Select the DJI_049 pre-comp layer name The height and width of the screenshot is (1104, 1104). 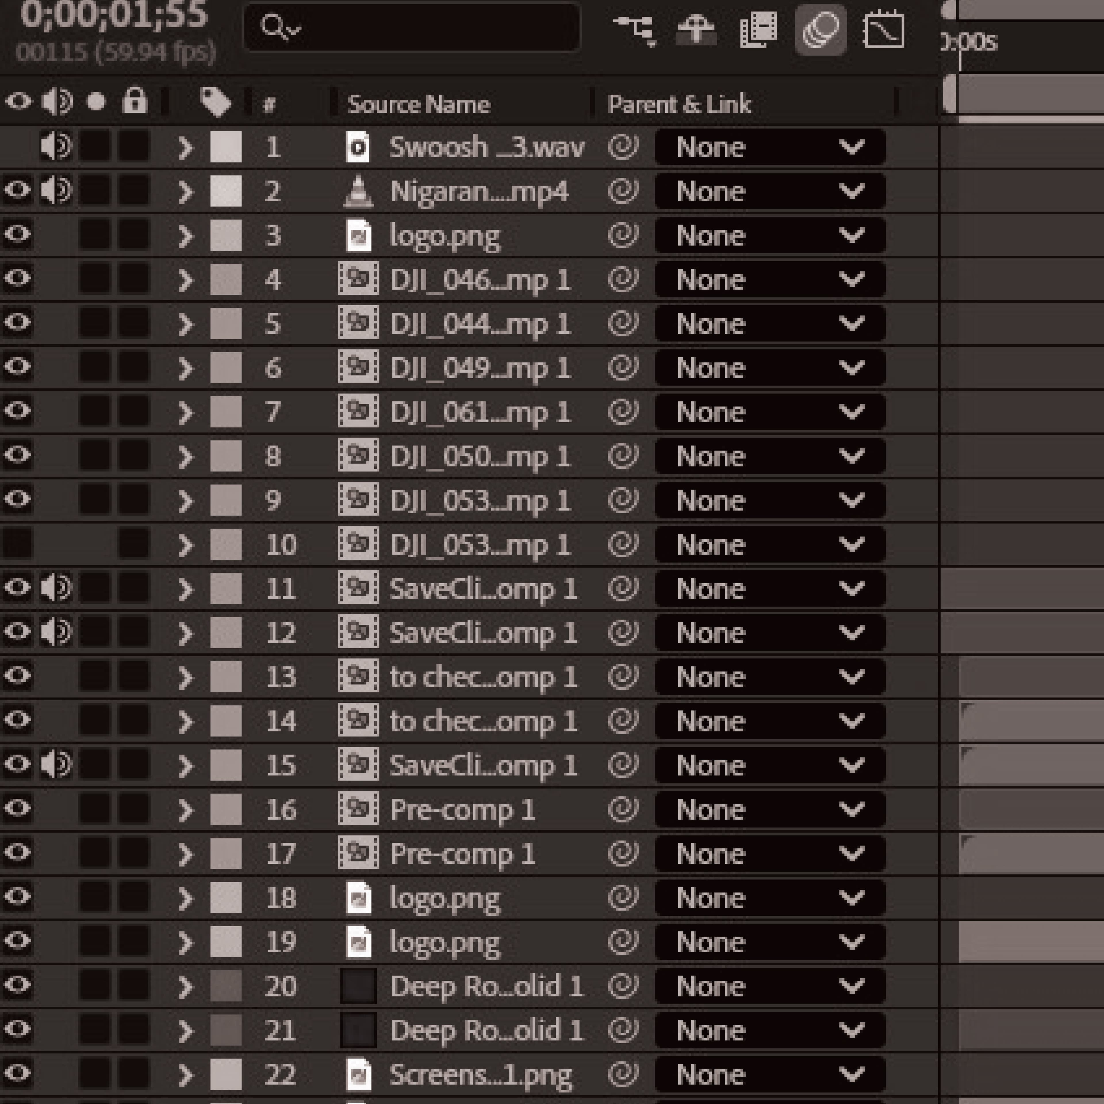pyautogui.click(x=480, y=368)
